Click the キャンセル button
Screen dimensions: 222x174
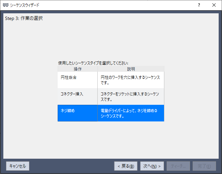[18, 166]
